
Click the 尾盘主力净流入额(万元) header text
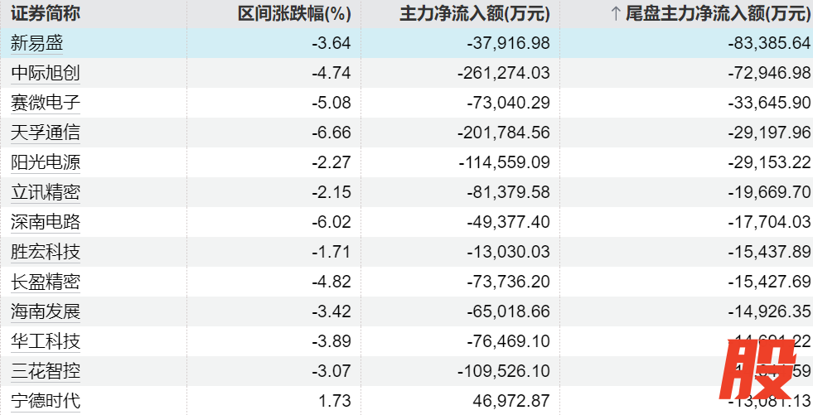(x=718, y=13)
